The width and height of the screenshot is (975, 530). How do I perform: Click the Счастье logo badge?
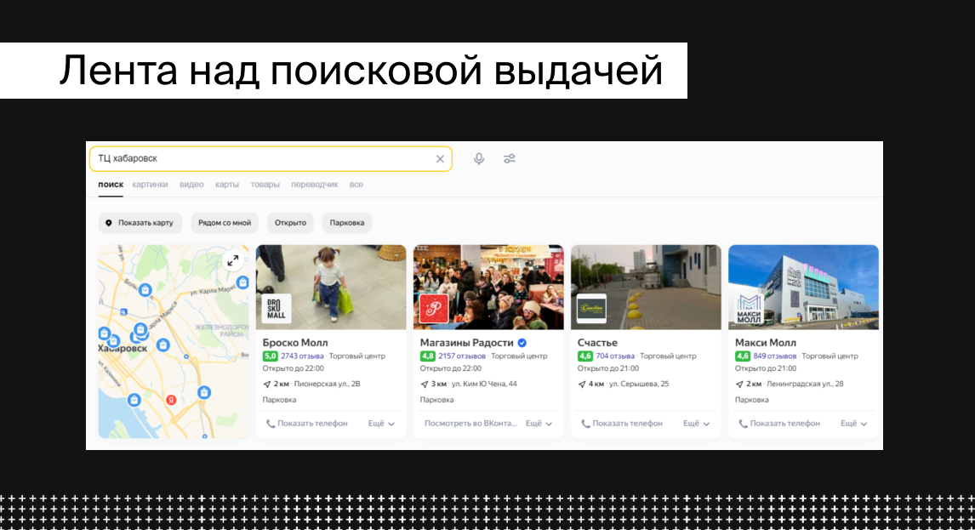(x=591, y=309)
